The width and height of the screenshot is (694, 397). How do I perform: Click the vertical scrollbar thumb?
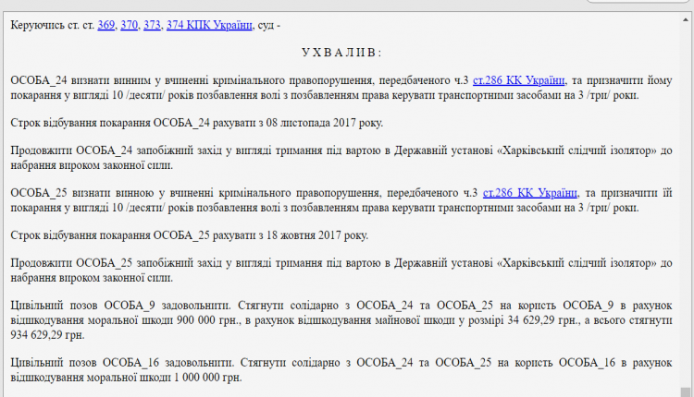coord(686,391)
